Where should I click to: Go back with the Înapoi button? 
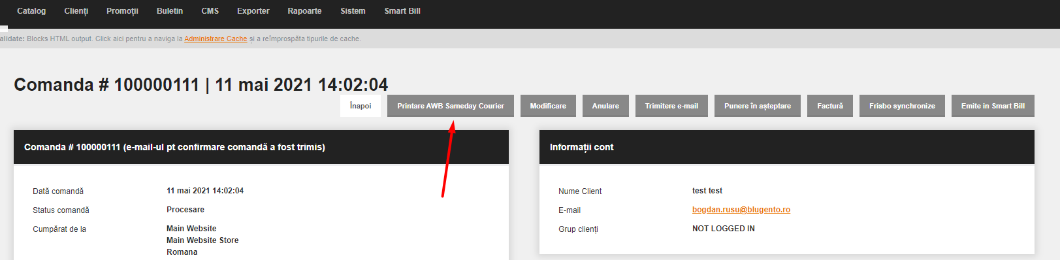pyautogui.click(x=361, y=106)
